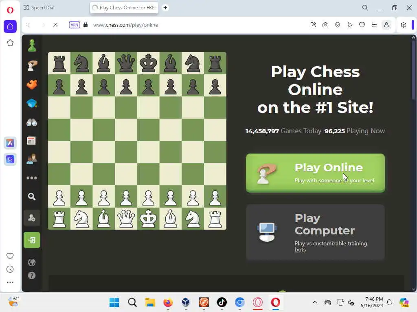Open the Windows Start menu
This screenshot has height=312, width=417.
click(114, 302)
